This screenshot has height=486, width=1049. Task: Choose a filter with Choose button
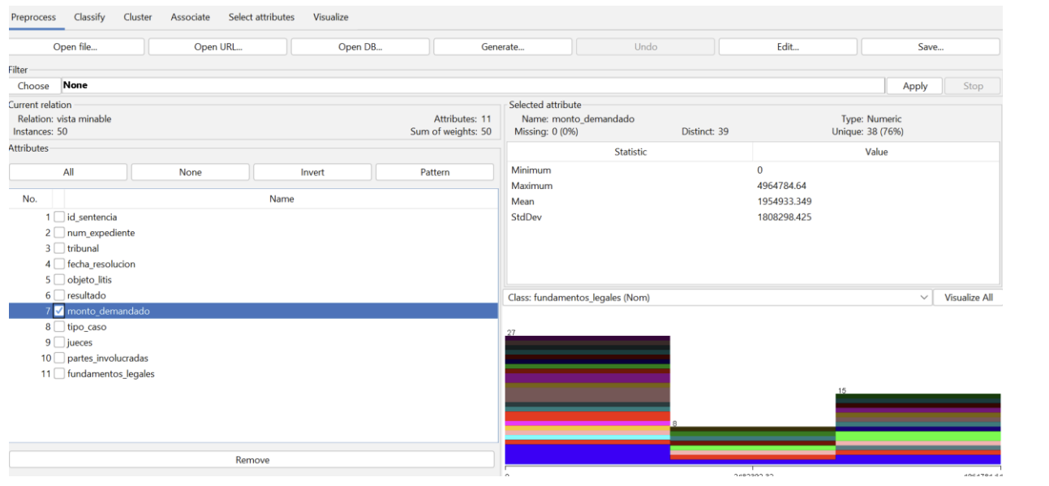[34, 86]
